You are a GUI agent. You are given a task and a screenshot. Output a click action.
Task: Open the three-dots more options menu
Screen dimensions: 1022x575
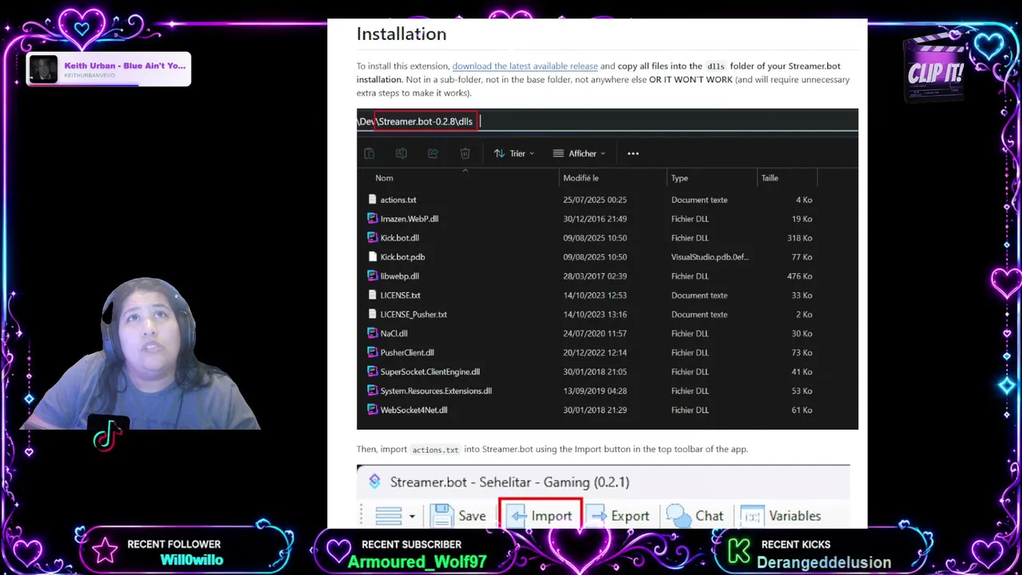(633, 153)
